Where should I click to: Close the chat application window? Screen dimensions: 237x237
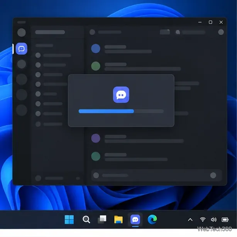tap(221, 22)
